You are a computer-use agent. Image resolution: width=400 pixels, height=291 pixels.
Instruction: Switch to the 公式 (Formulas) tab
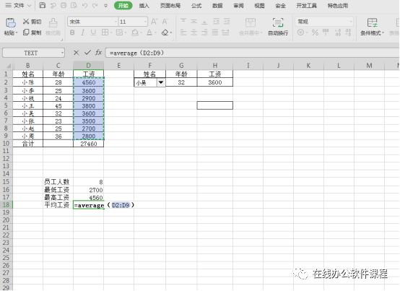(196, 5)
